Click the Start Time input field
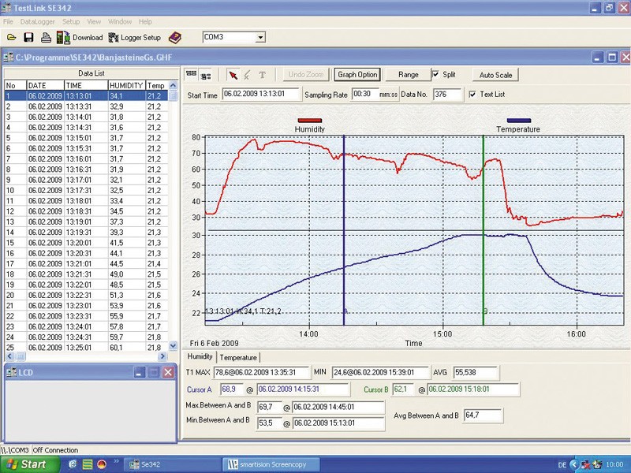631x473 pixels. (261, 95)
